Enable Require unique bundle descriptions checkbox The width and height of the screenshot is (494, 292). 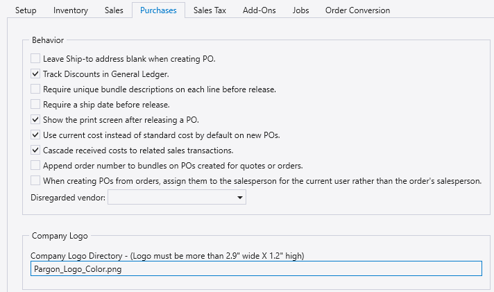point(35,89)
